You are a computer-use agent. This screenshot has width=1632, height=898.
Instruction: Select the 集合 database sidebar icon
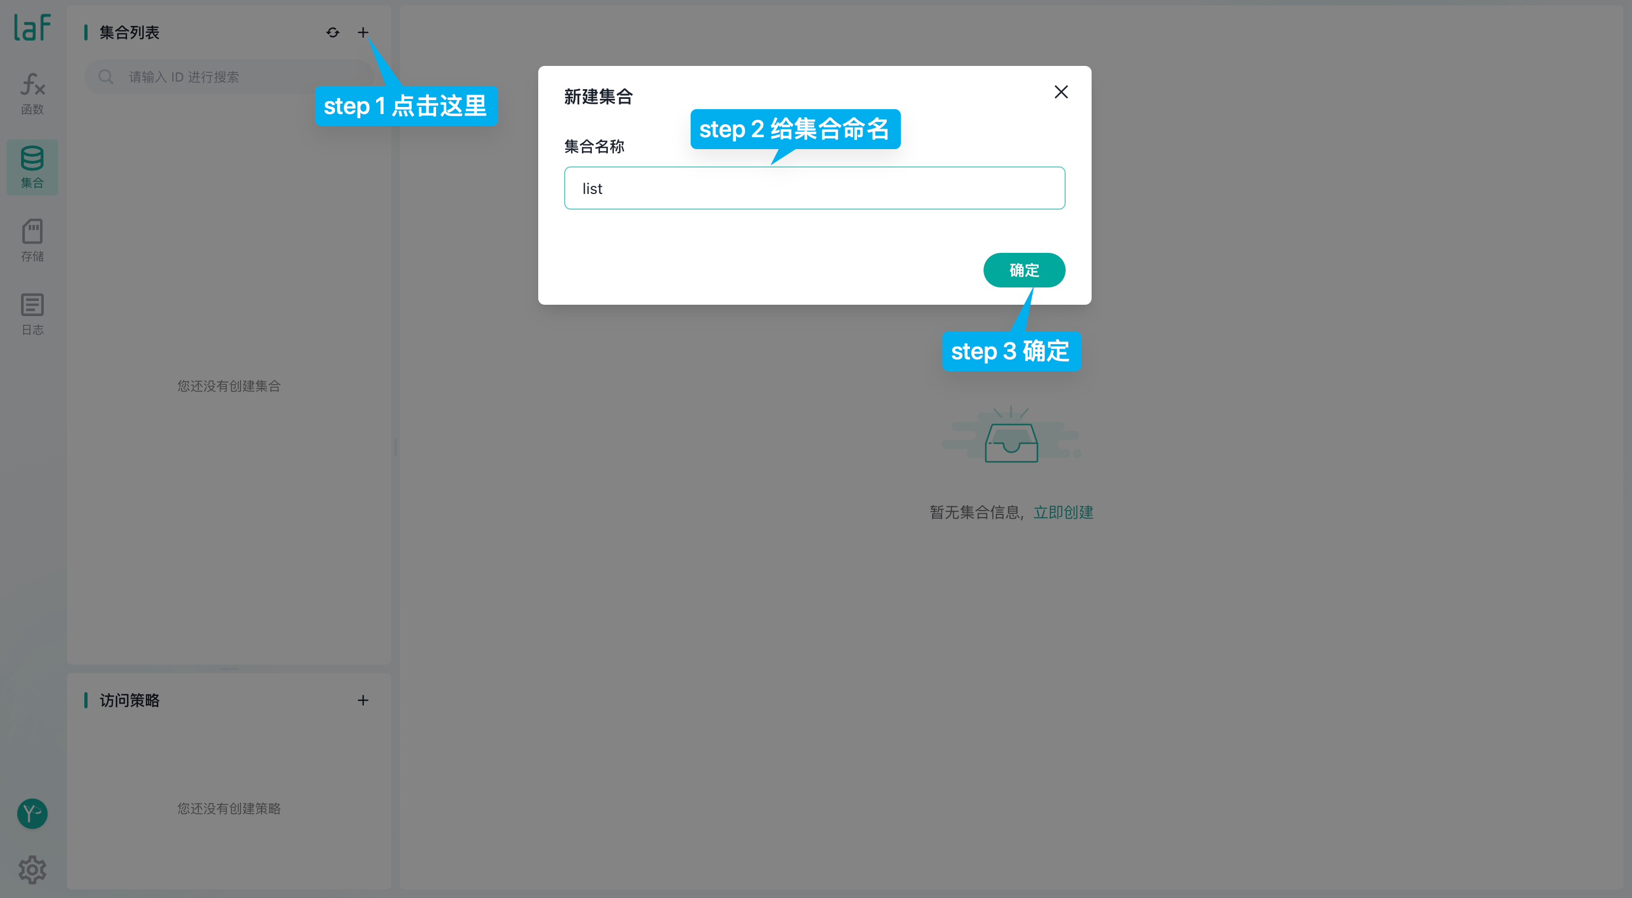[32, 166]
